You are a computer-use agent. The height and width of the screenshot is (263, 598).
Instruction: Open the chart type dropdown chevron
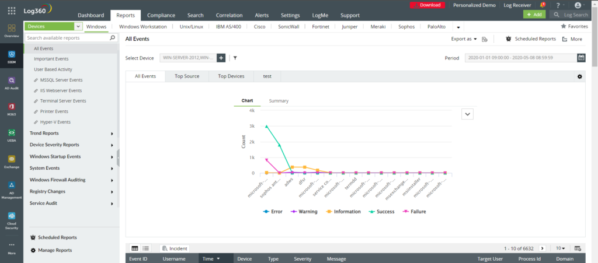(x=467, y=114)
